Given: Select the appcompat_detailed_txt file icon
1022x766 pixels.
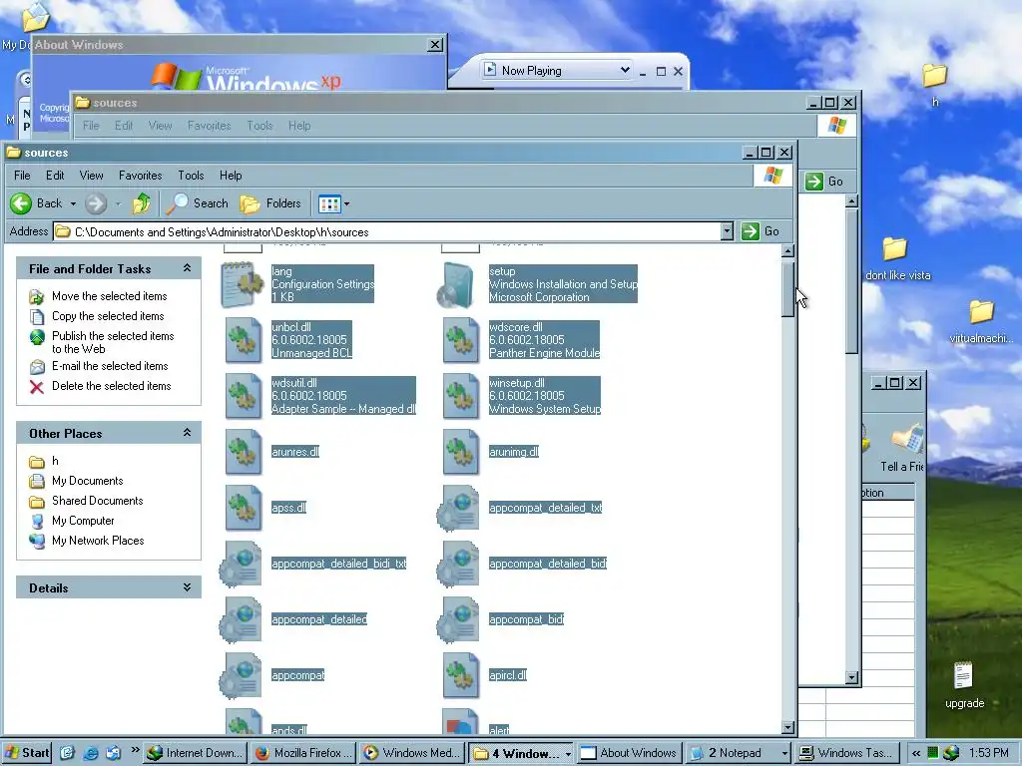Looking at the screenshot, I should (458, 508).
